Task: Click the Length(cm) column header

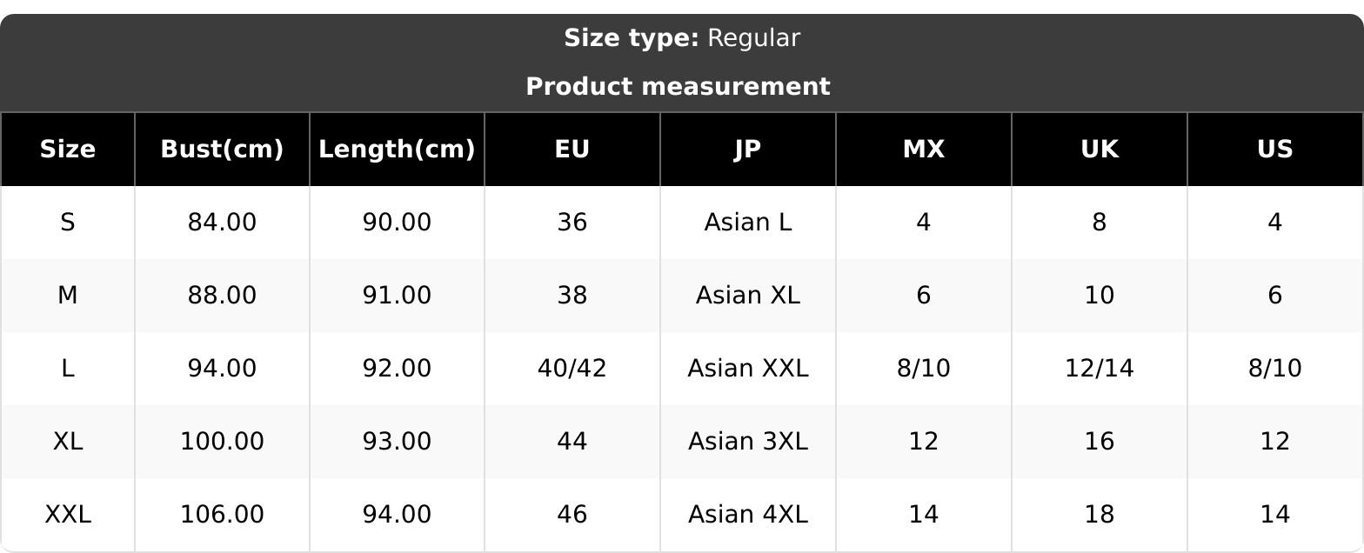Action: 397,150
